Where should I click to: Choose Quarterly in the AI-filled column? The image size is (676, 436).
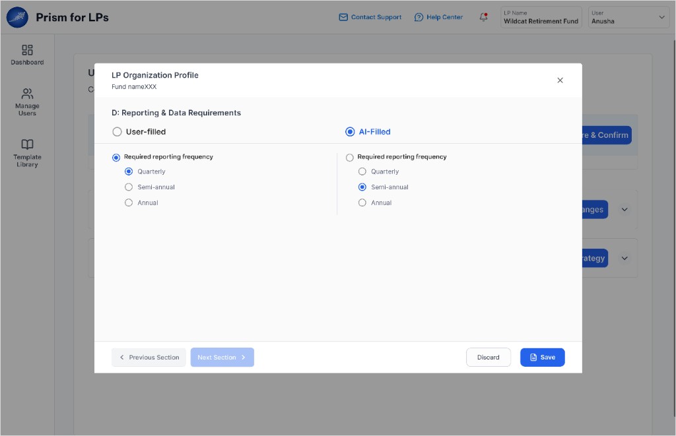(x=362, y=171)
